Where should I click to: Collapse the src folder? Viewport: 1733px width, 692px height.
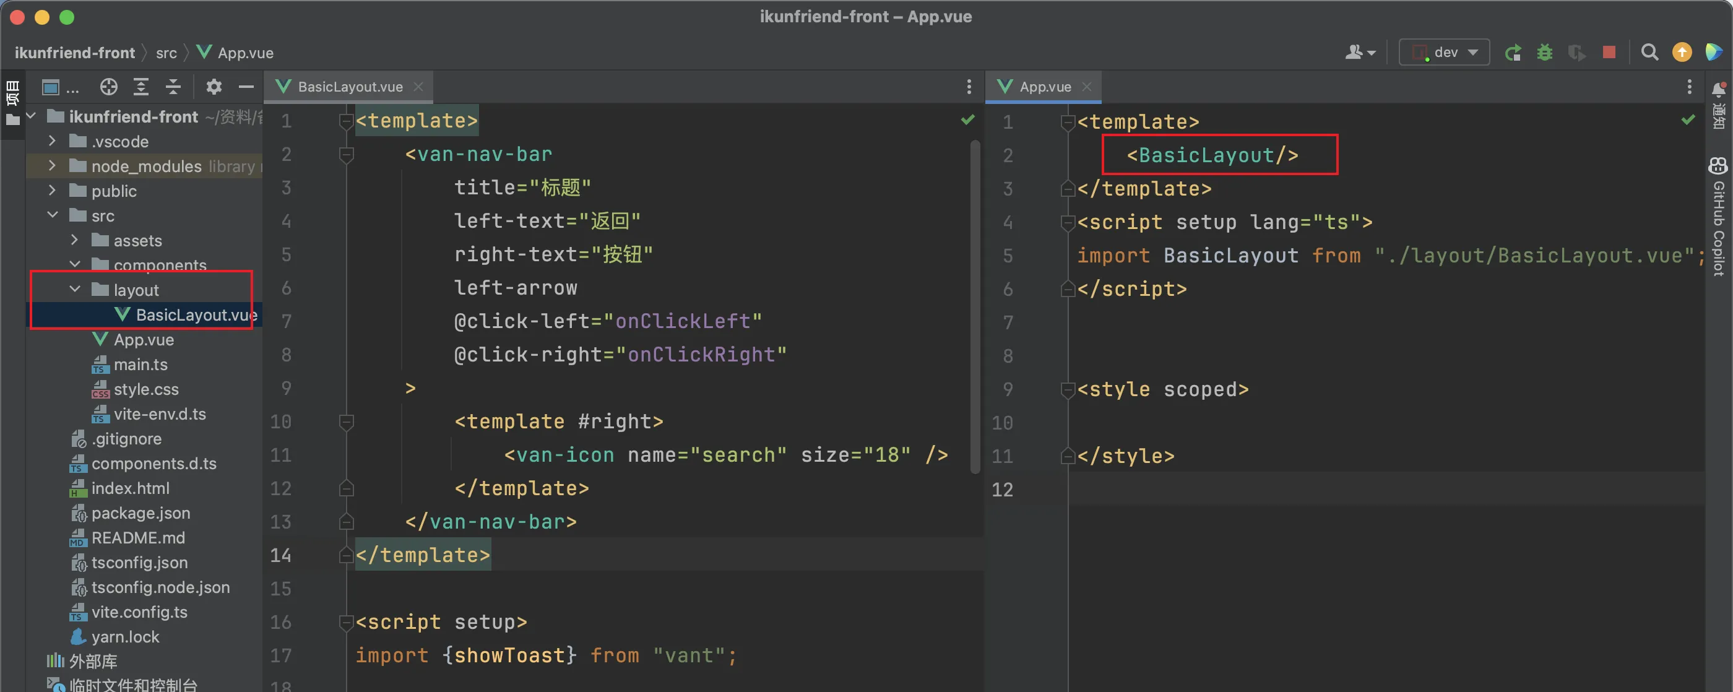coord(53,215)
